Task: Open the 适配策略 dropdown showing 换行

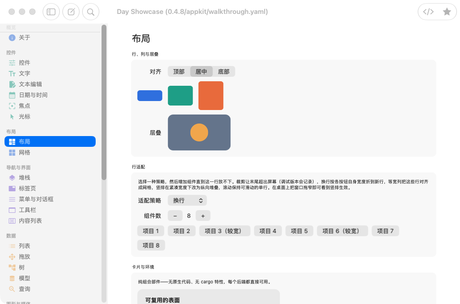Action: coord(187,201)
